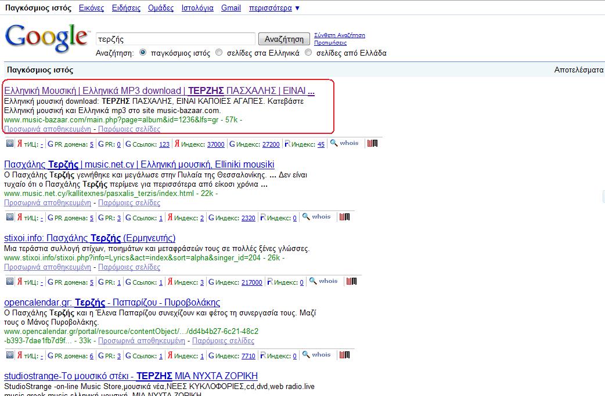Click the Google G icon beside Индекс: 2320
Image resolution: width=605 pixels, height=396 pixels.
click(211, 217)
